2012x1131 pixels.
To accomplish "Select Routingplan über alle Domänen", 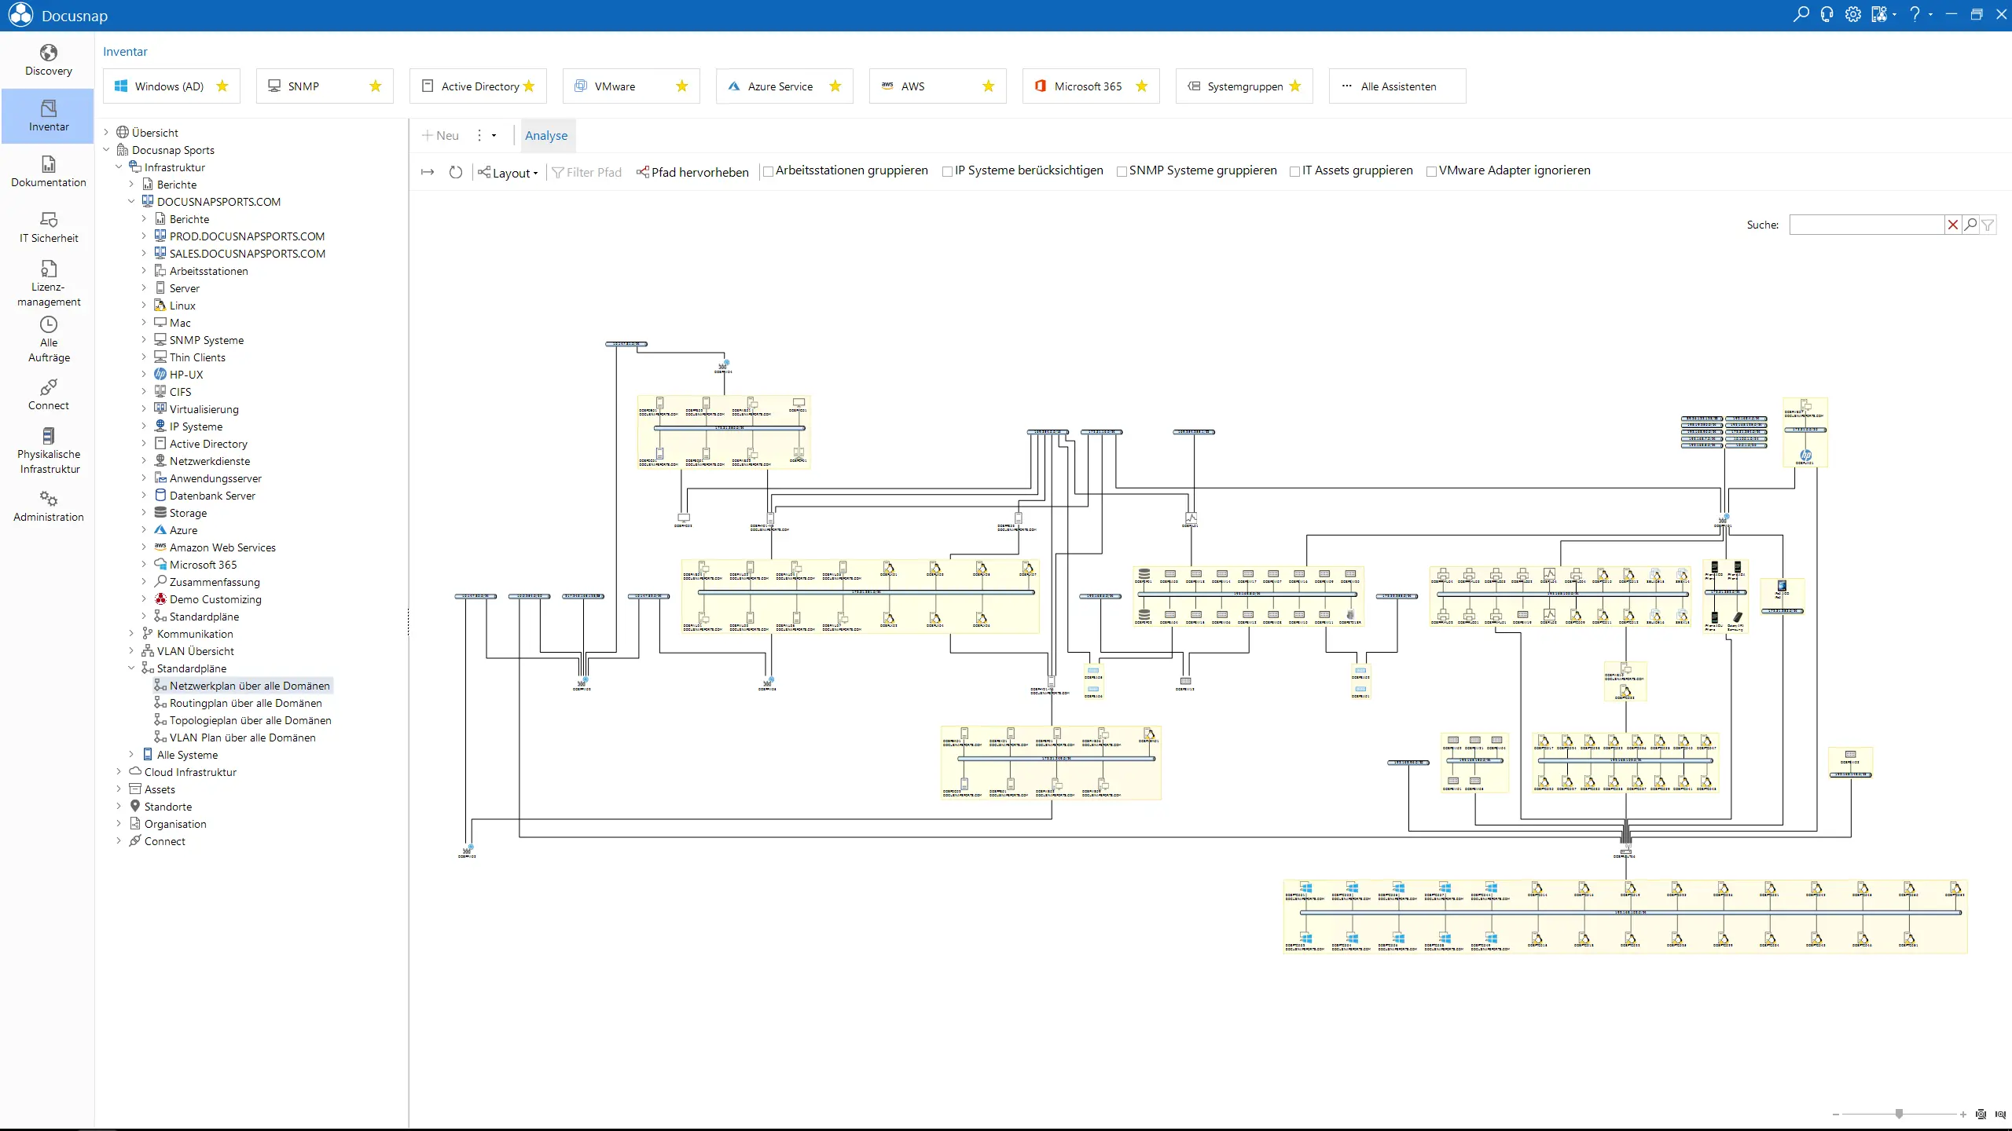I will [245, 703].
